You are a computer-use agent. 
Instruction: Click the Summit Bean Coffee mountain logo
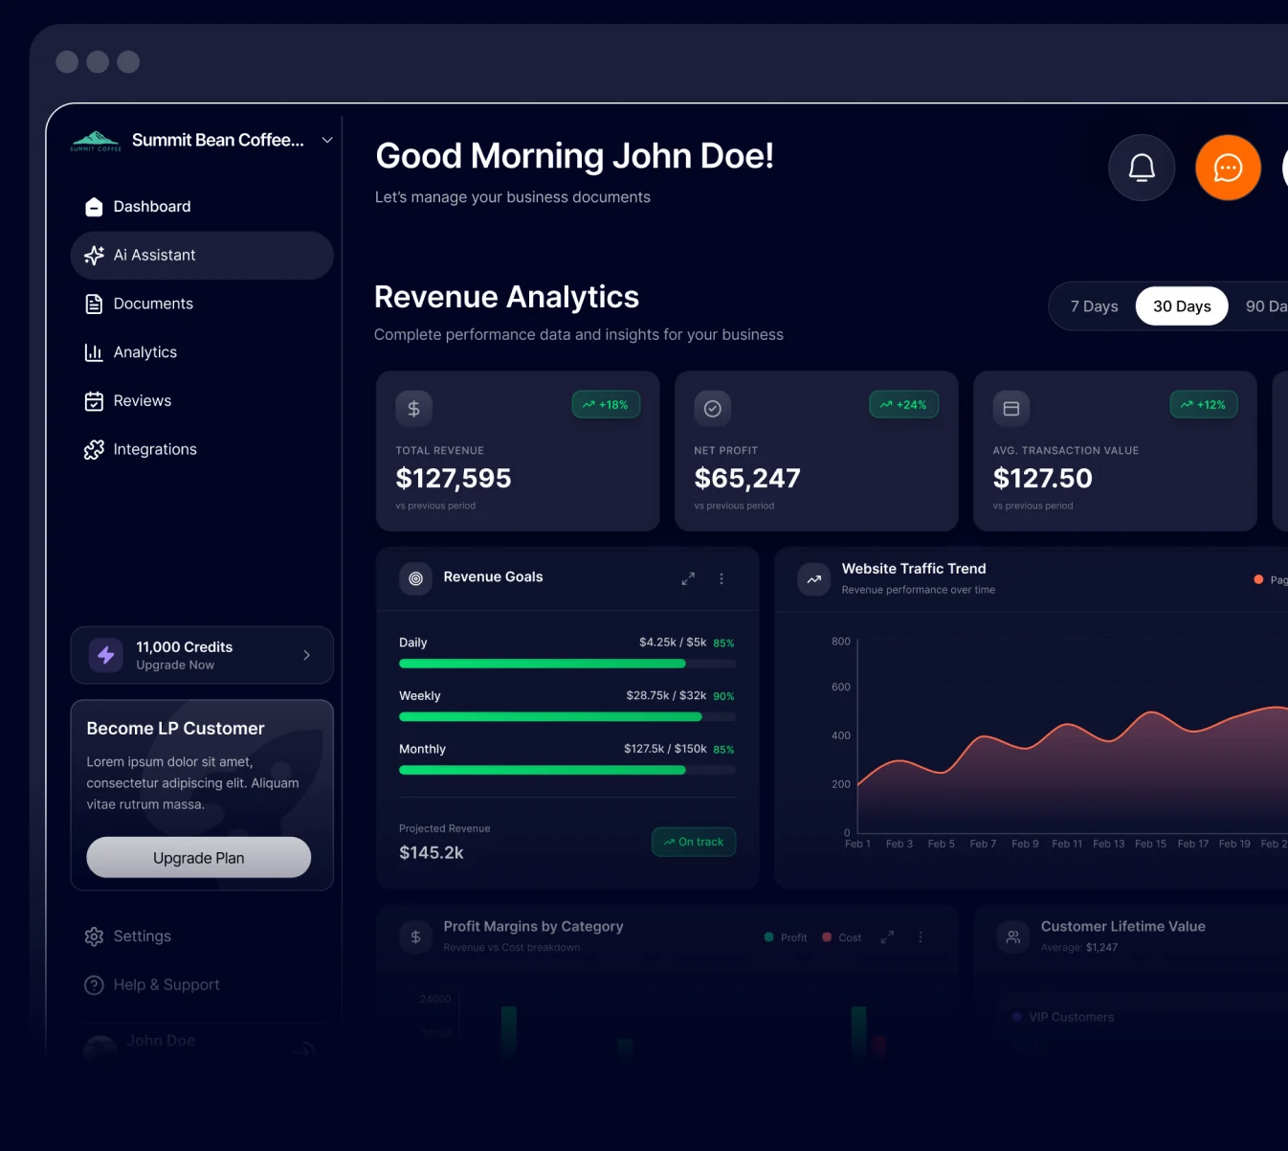(96, 141)
